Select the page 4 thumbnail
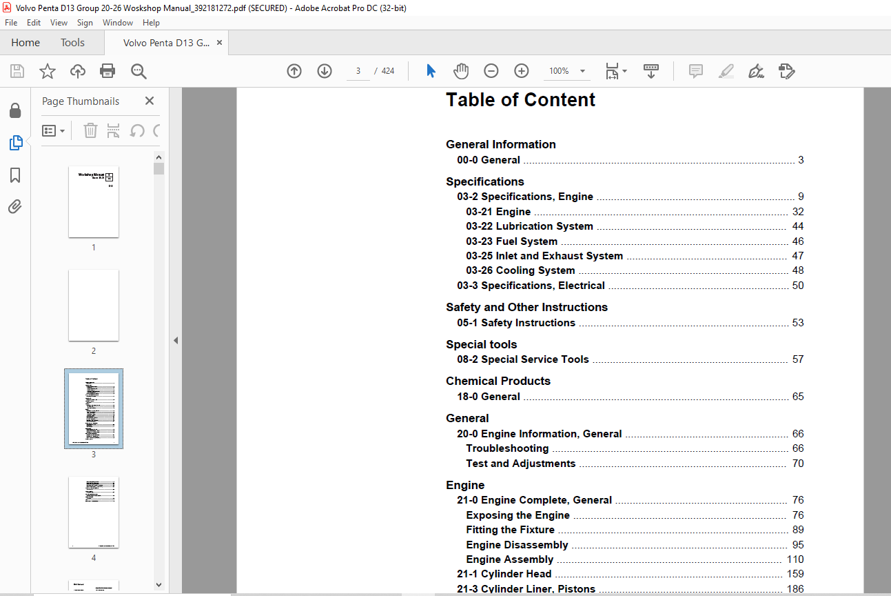 [x=94, y=513]
